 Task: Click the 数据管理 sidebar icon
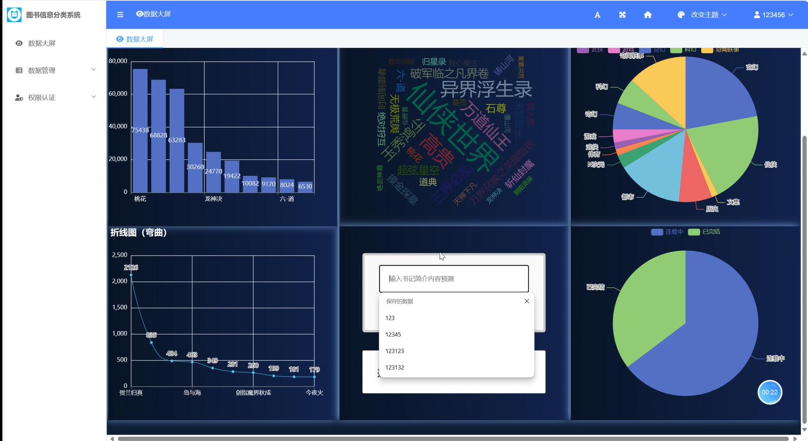(x=19, y=70)
